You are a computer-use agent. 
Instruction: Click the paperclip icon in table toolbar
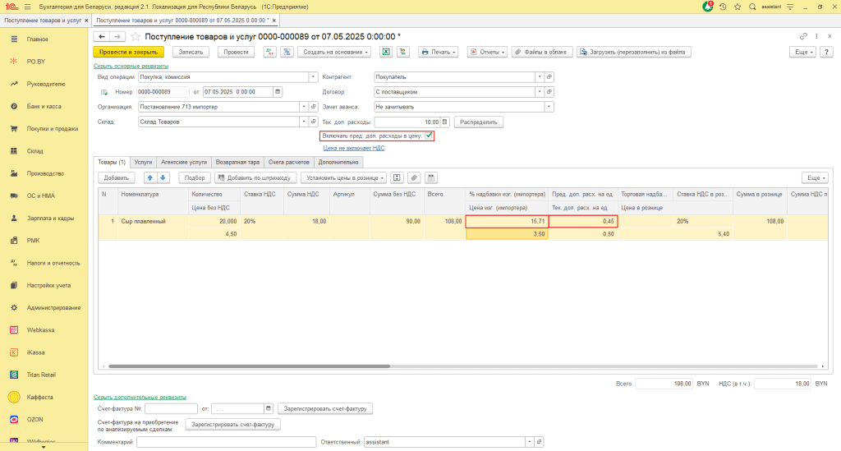pyautogui.click(x=414, y=177)
